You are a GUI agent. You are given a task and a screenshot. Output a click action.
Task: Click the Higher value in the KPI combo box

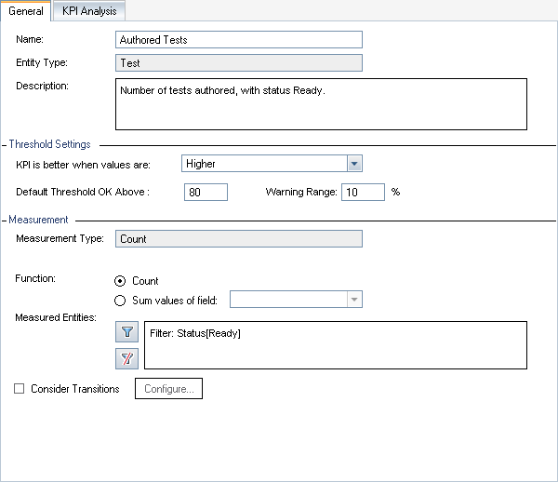[262, 164]
